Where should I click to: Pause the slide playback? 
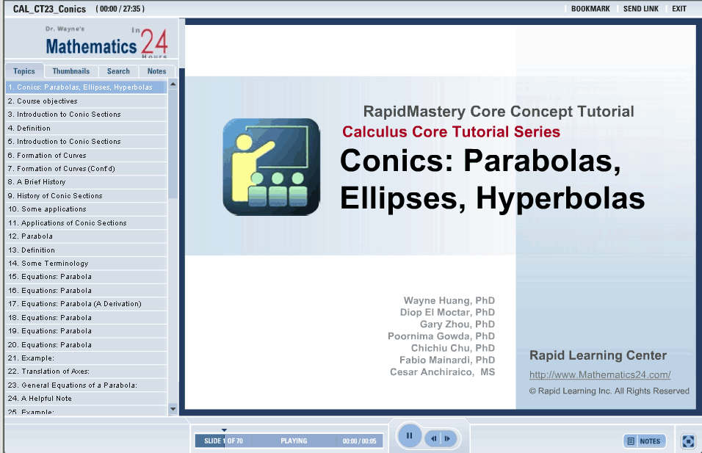coord(409,435)
